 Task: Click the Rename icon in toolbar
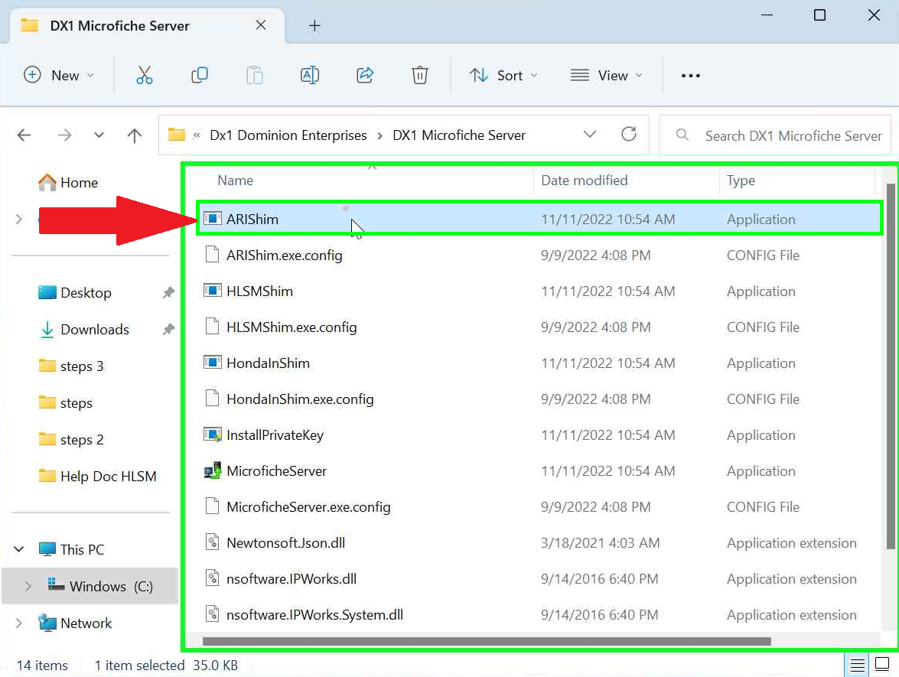(x=310, y=75)
